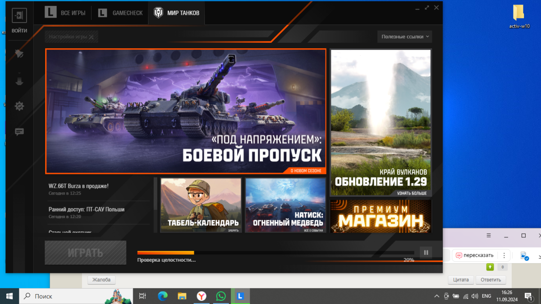Expand the Полезные ссылки dropdown
Screen dimensions: 541x304
404,37
